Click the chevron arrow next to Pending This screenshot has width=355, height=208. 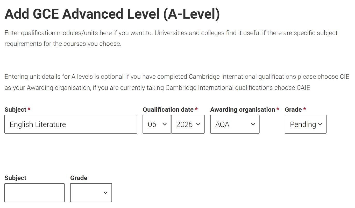(320, 124)
